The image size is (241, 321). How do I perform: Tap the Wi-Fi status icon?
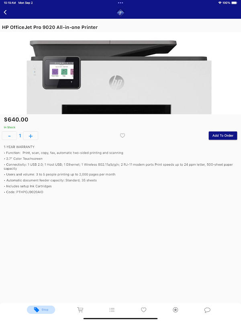(220, 3)
